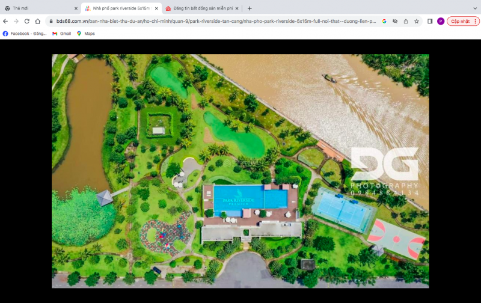Select the Nhà phố park riverside tab
Image resolution: width=481 pixels, height=303 pixels.
[x=121, y=8]
